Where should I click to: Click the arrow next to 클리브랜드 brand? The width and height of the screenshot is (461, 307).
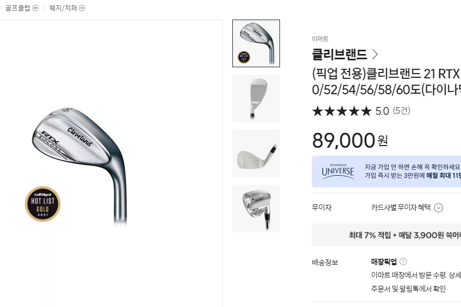pyautogui.click(x=375, y=54)
